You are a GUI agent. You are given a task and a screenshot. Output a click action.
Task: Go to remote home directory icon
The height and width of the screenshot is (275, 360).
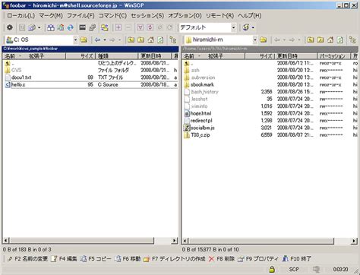(330, 40)
